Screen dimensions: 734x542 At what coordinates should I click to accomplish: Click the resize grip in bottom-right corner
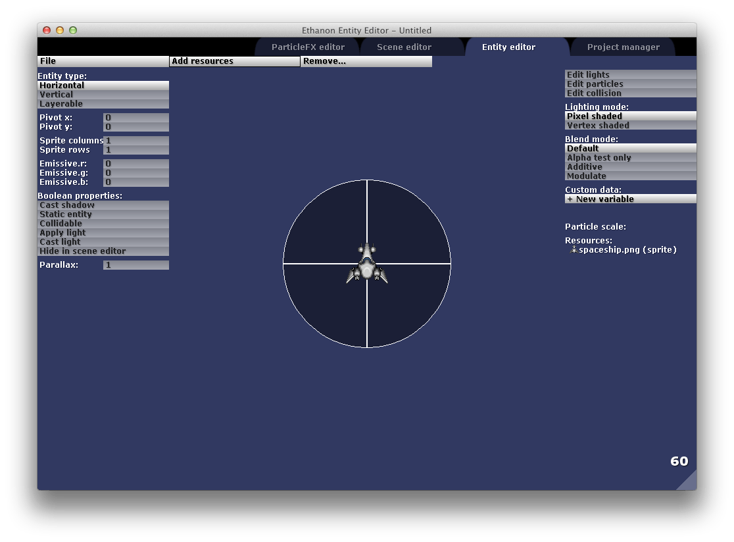click(x=687, y=481)
